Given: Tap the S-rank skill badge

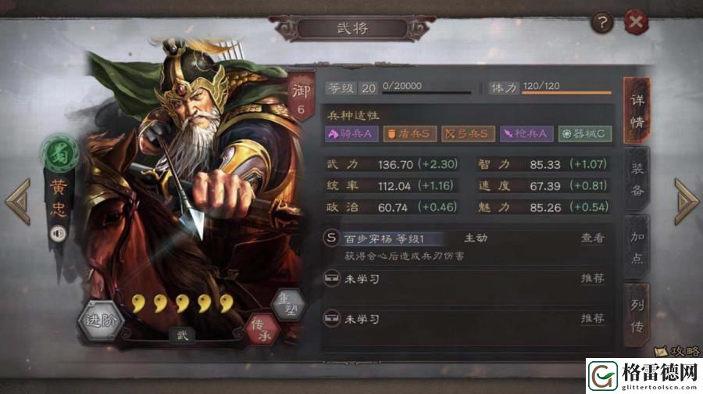Looking at the screenshot, I should pos(331,238).
